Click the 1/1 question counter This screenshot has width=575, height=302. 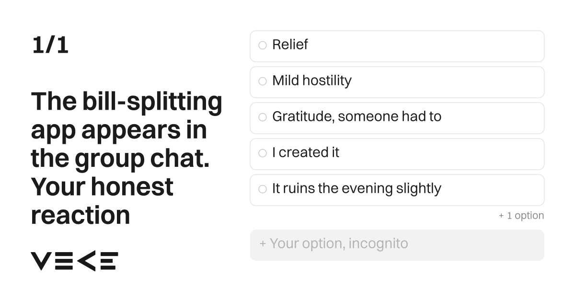click(x=50, y=45)
